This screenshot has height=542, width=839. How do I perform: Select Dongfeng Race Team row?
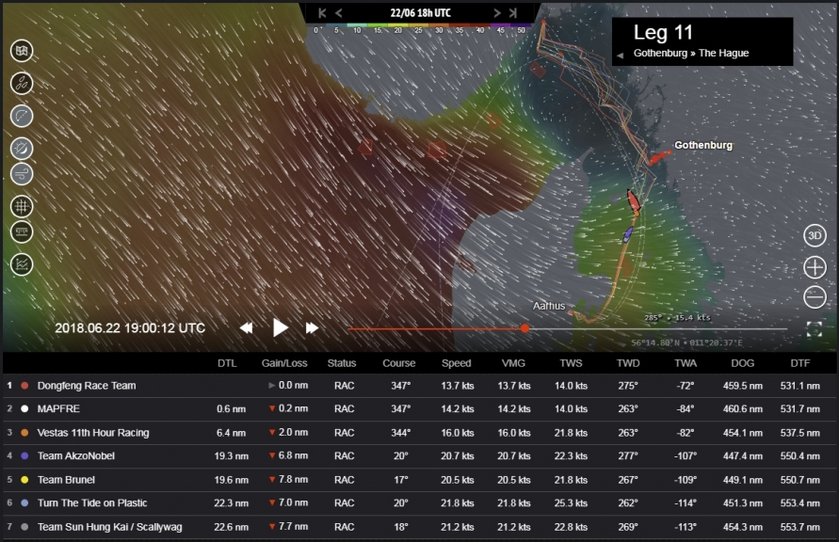420,386
